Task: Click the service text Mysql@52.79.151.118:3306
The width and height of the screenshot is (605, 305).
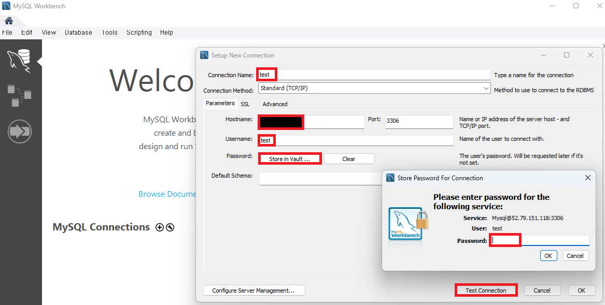Action: coord(527,218)
